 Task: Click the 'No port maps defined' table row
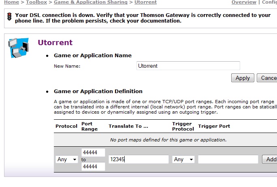(168, 140)
